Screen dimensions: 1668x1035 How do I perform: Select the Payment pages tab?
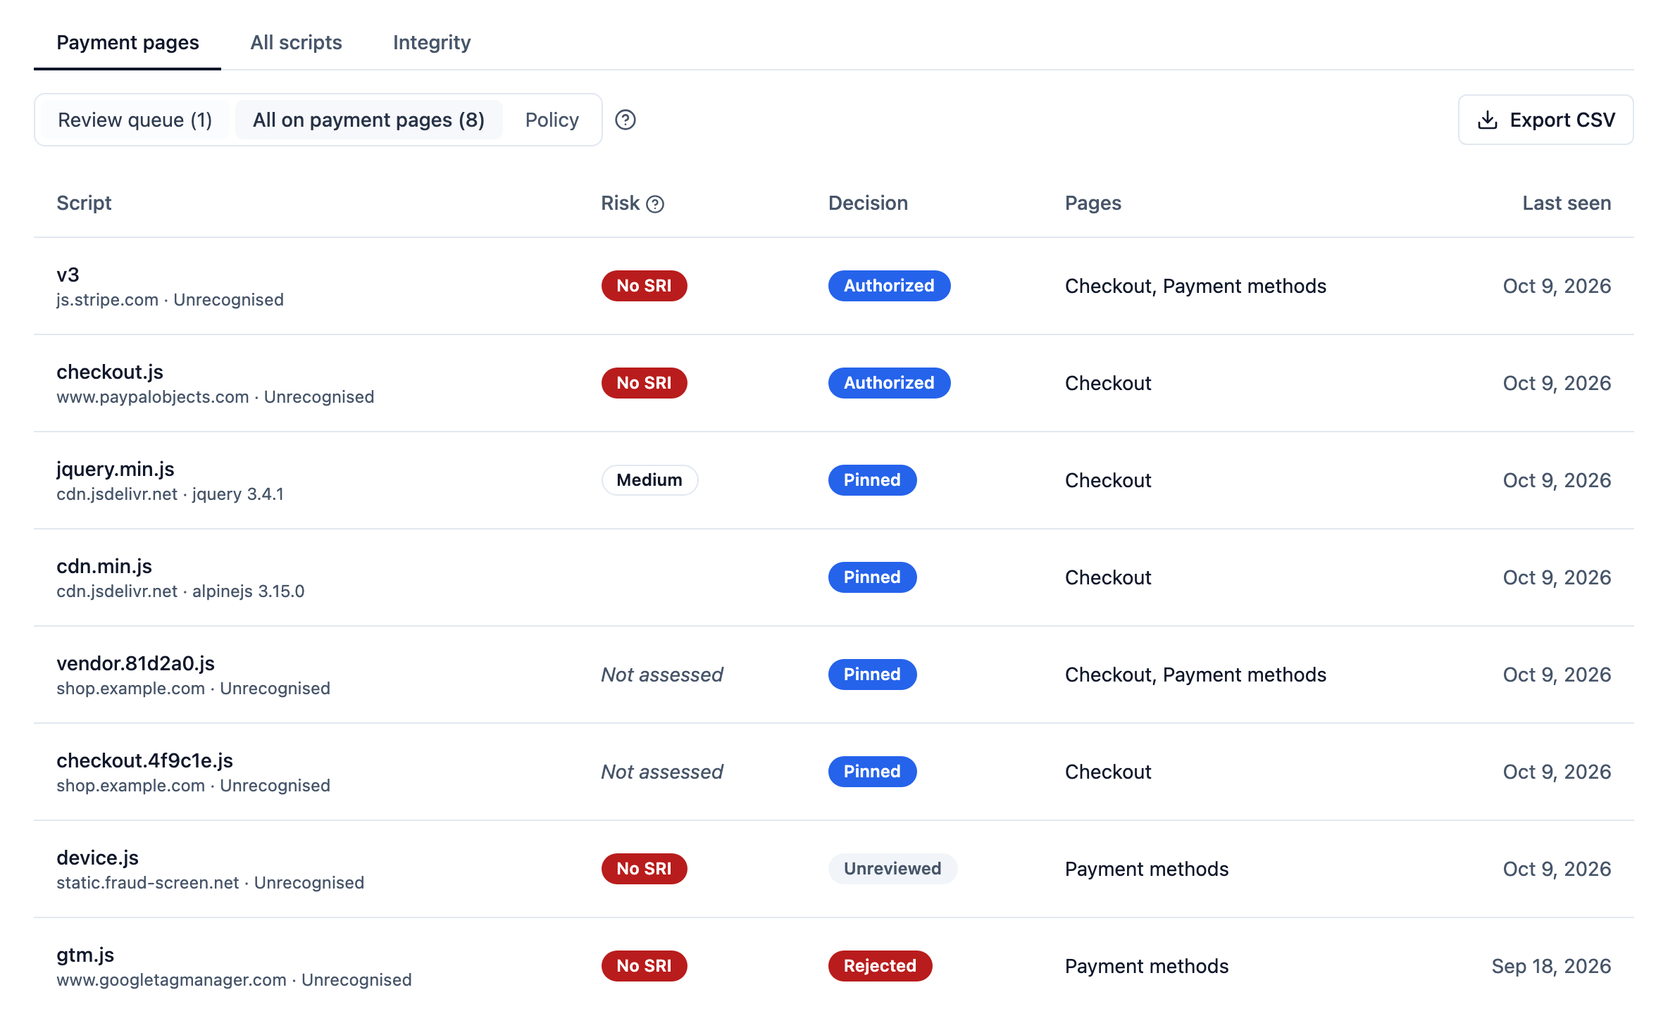127,42
